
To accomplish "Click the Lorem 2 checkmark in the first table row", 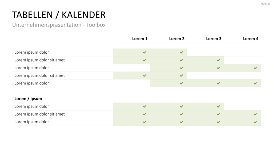I will 181,52.
